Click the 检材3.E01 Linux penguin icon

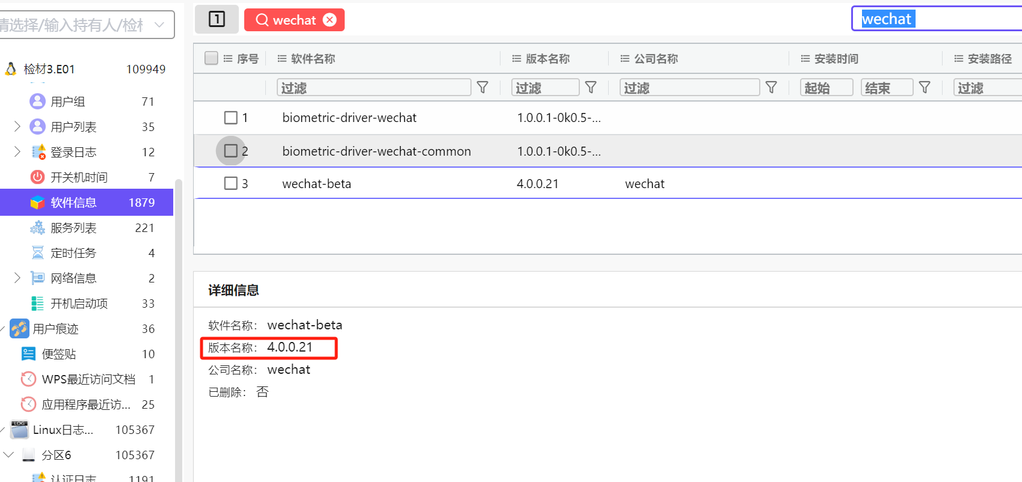point(11,69)
